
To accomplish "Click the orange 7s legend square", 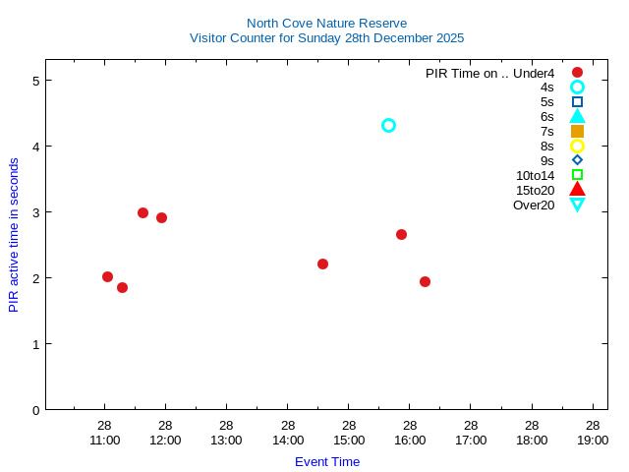I will 577,131.
